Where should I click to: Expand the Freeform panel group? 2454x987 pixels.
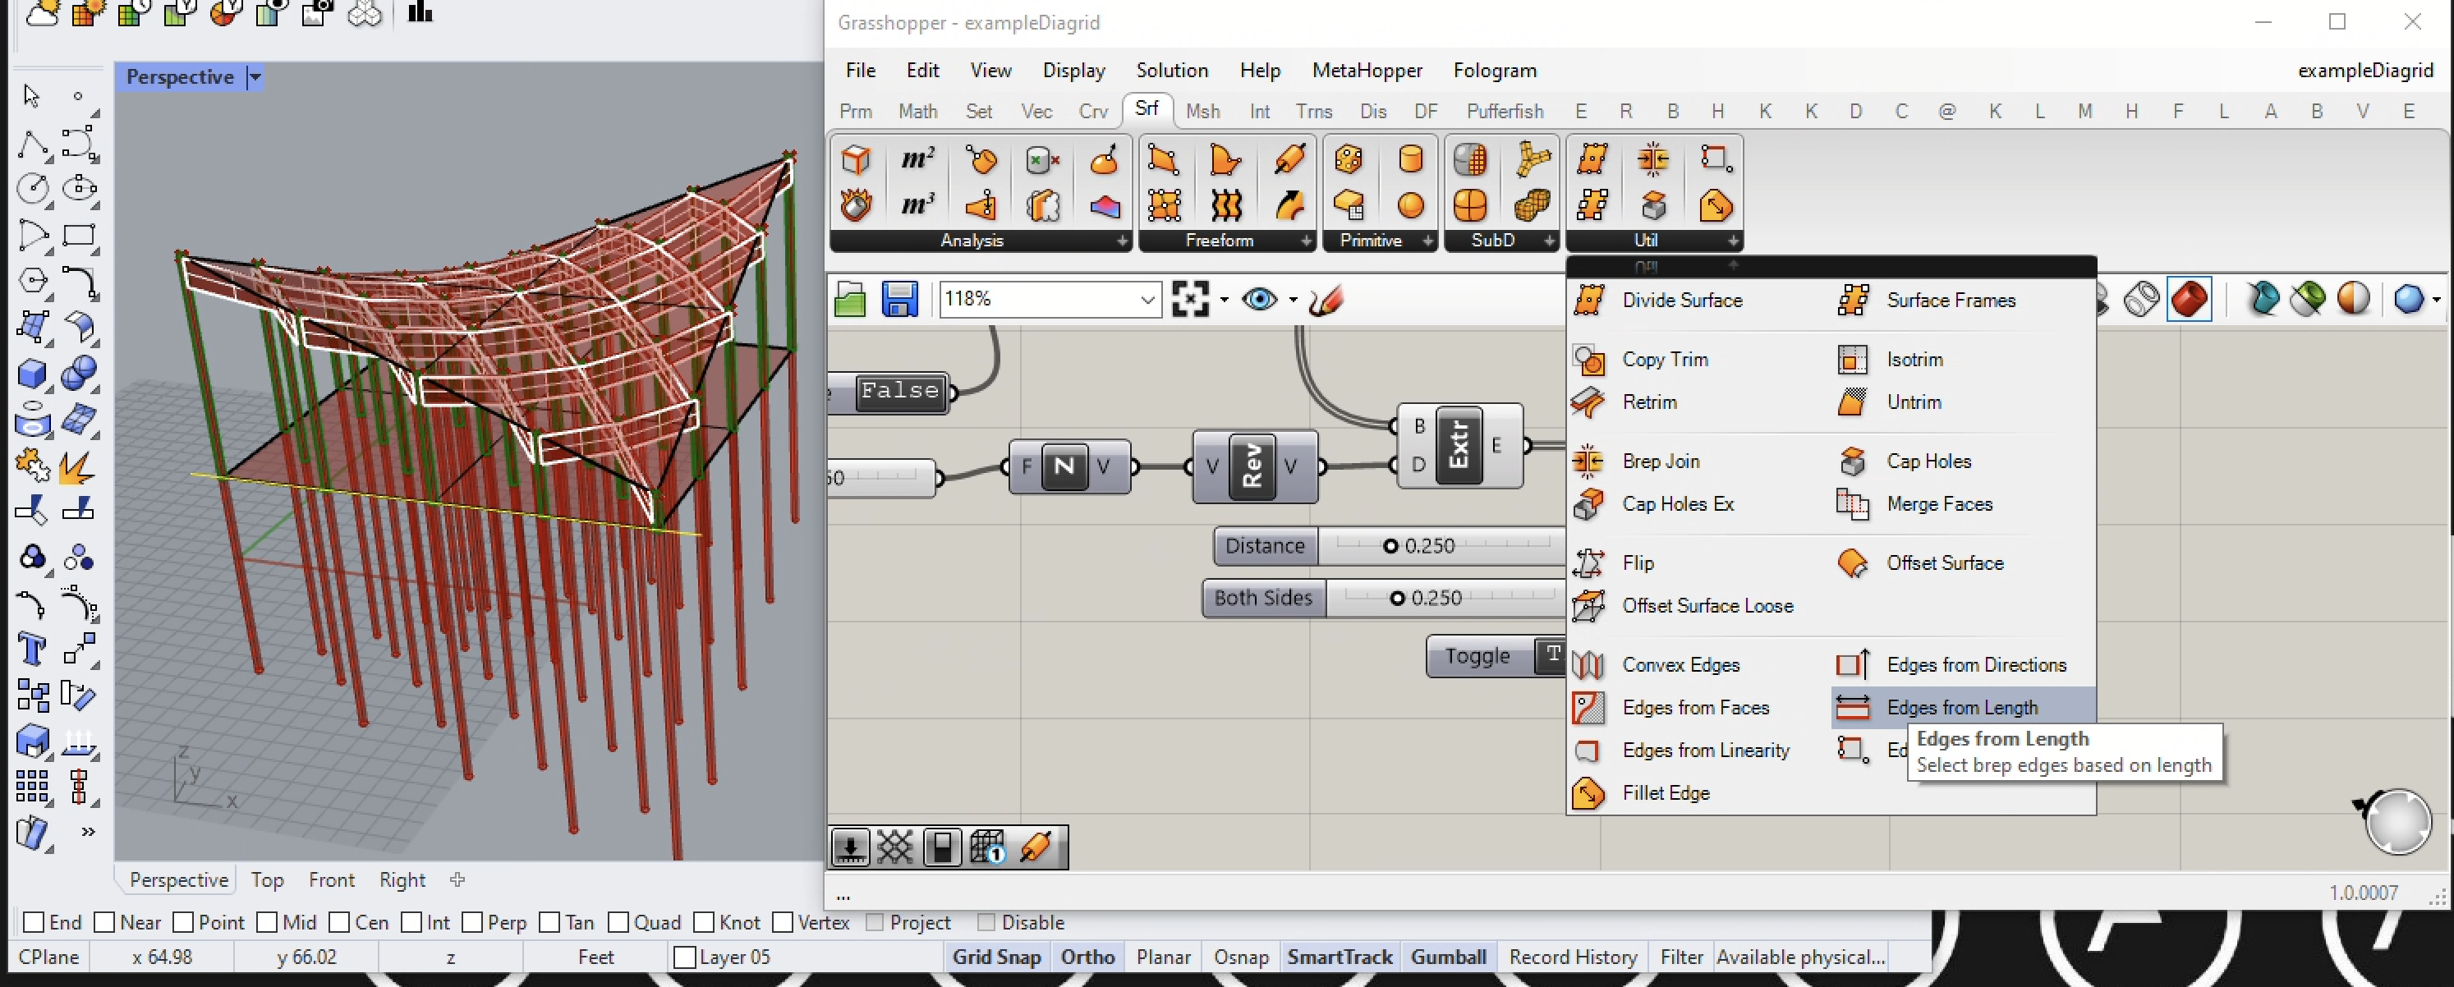[x=1306, y=241]
